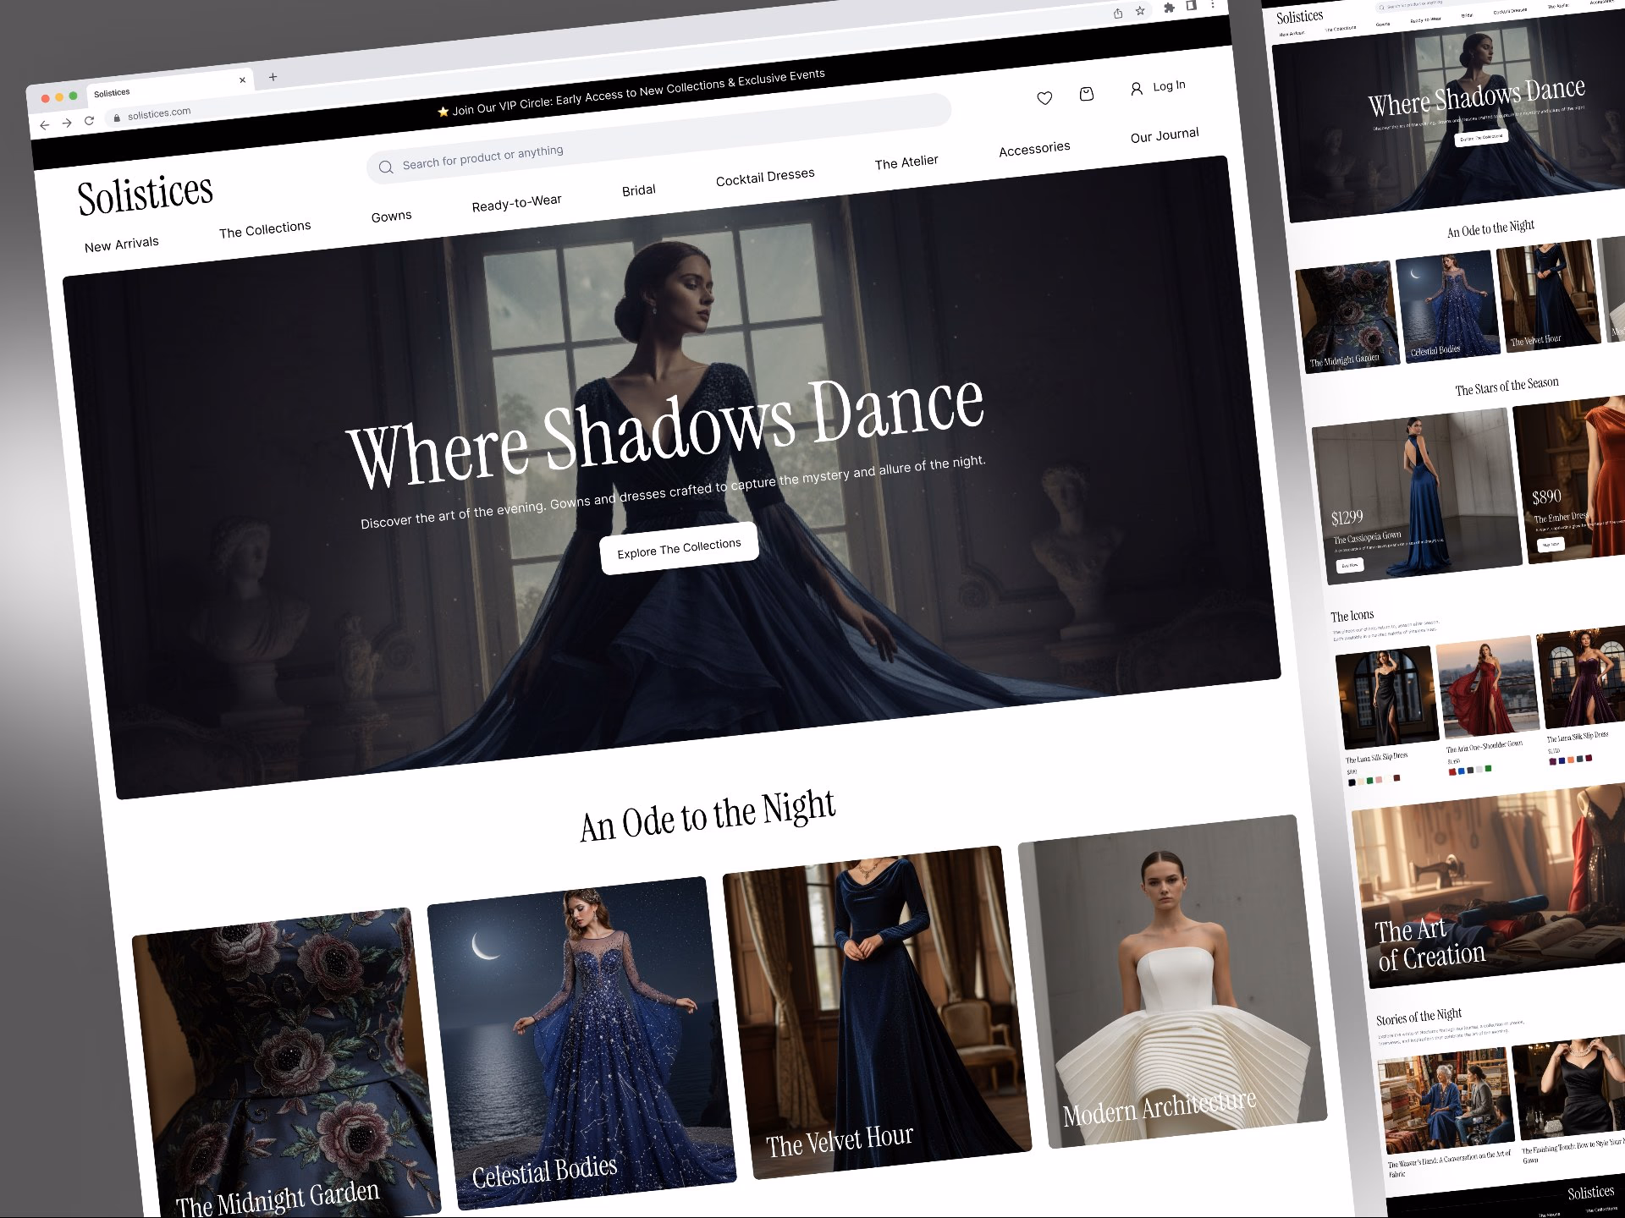This screenshot has width=1625, height=1218.
Task: Go to the Bridal category
Action: 638,190
